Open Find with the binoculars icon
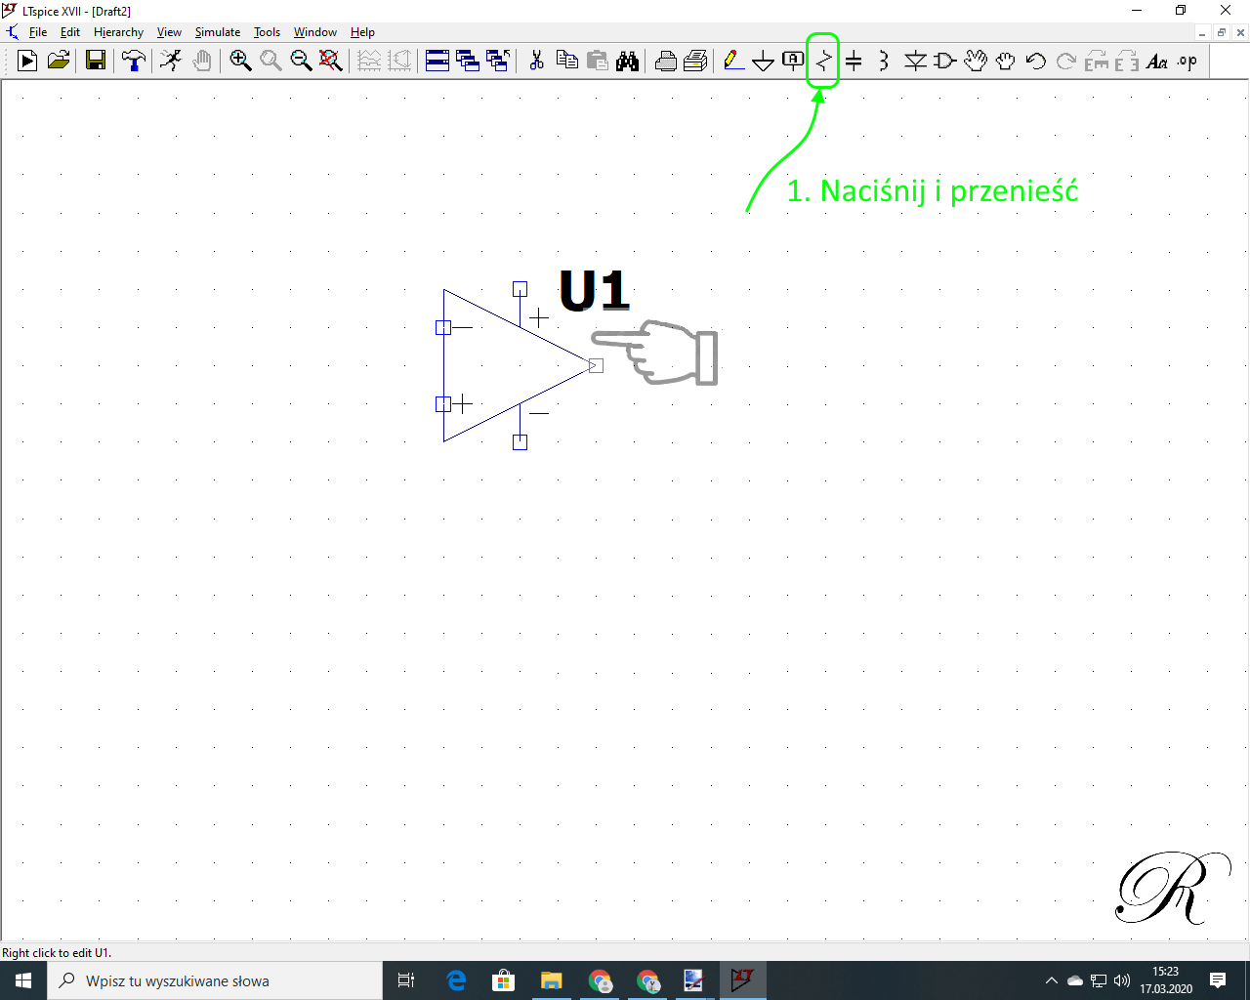The width and height of the screenshot is (1250, 1000). [627, 62]
